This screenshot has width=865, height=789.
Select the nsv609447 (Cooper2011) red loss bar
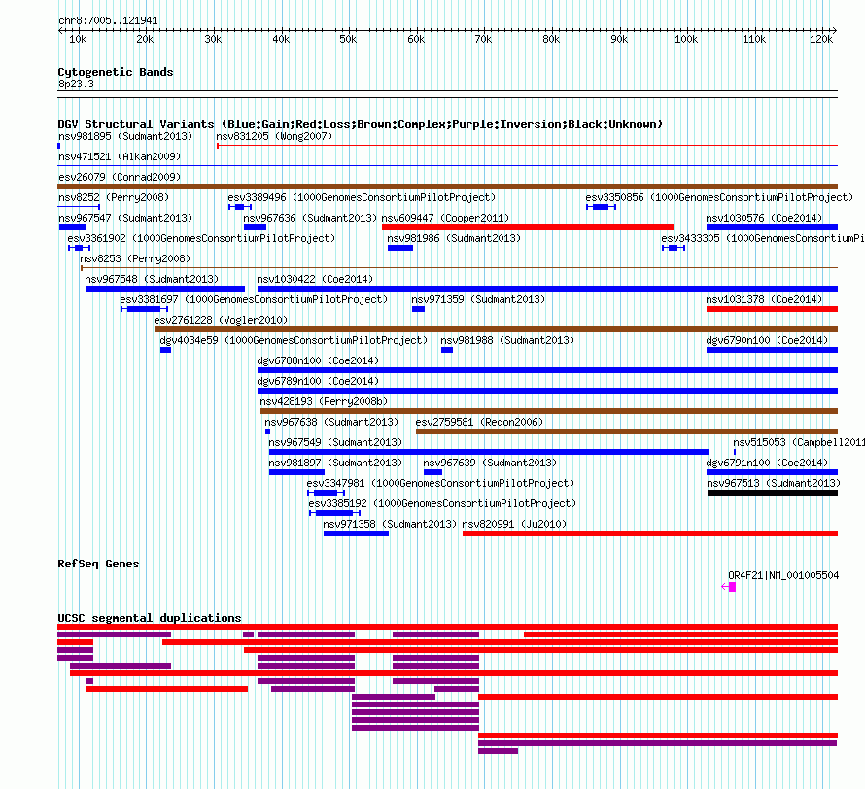coord(528,227)
